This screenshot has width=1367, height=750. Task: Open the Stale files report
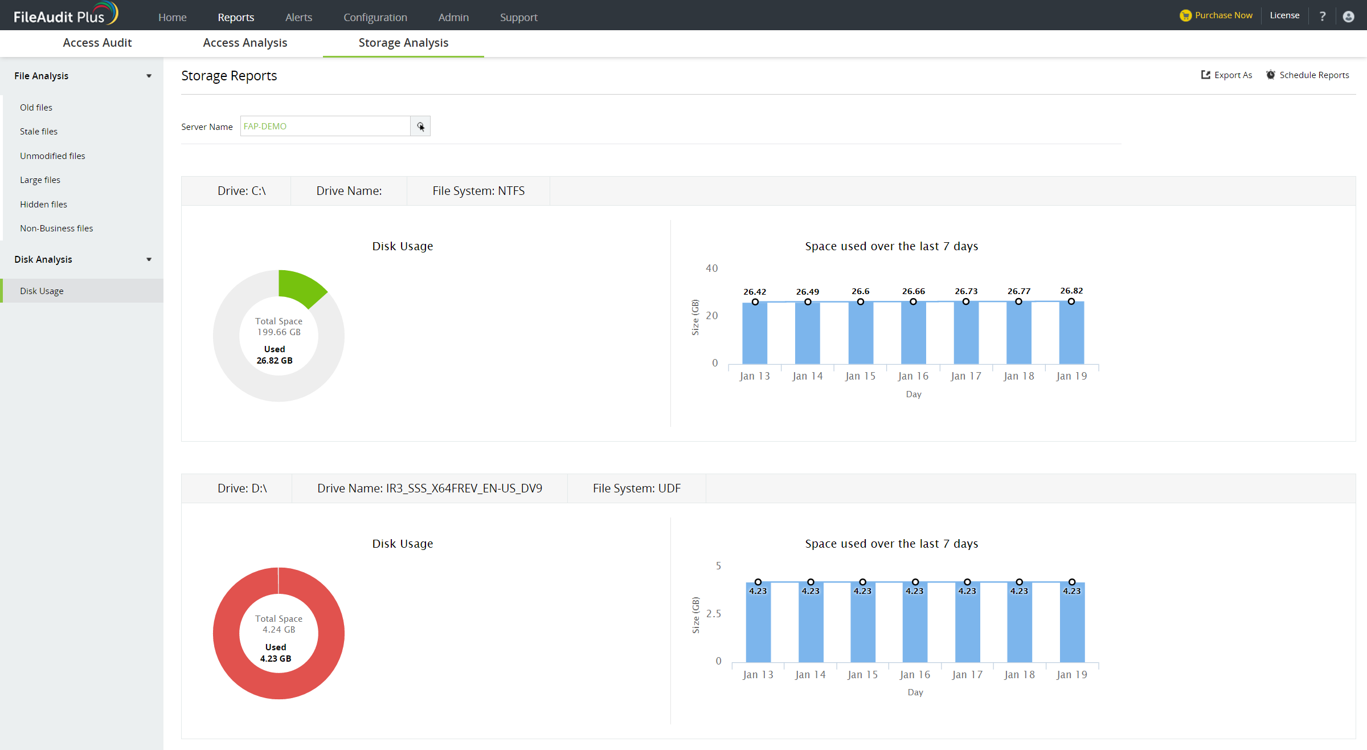pyautogui.click(x=39, y=131)
